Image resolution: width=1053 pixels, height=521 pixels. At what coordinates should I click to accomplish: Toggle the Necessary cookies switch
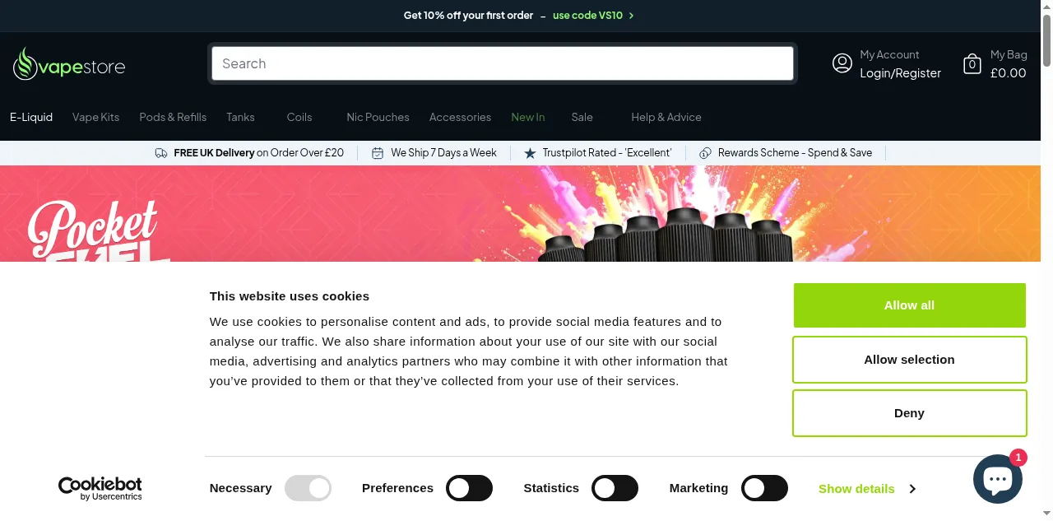pyautogui.click(x=308, y=488)
